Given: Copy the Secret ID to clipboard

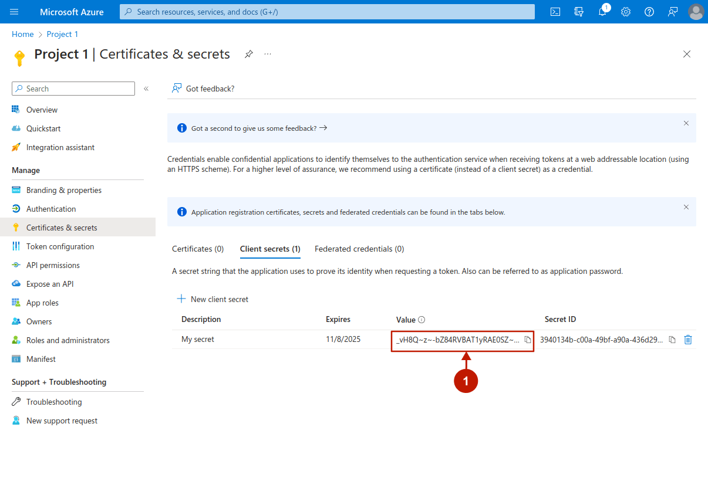Looking at the screenshot, I should tap(672, 340).
